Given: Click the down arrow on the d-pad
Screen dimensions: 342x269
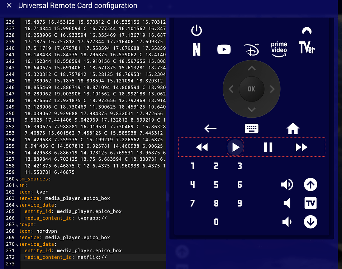Looking at the screenshot, I should (x=252, y=109).
